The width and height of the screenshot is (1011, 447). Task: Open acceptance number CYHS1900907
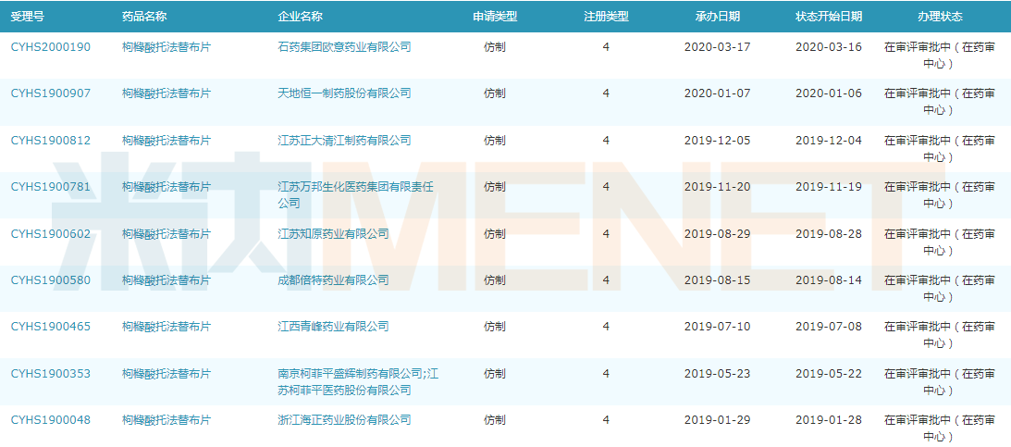pos(50,93)
